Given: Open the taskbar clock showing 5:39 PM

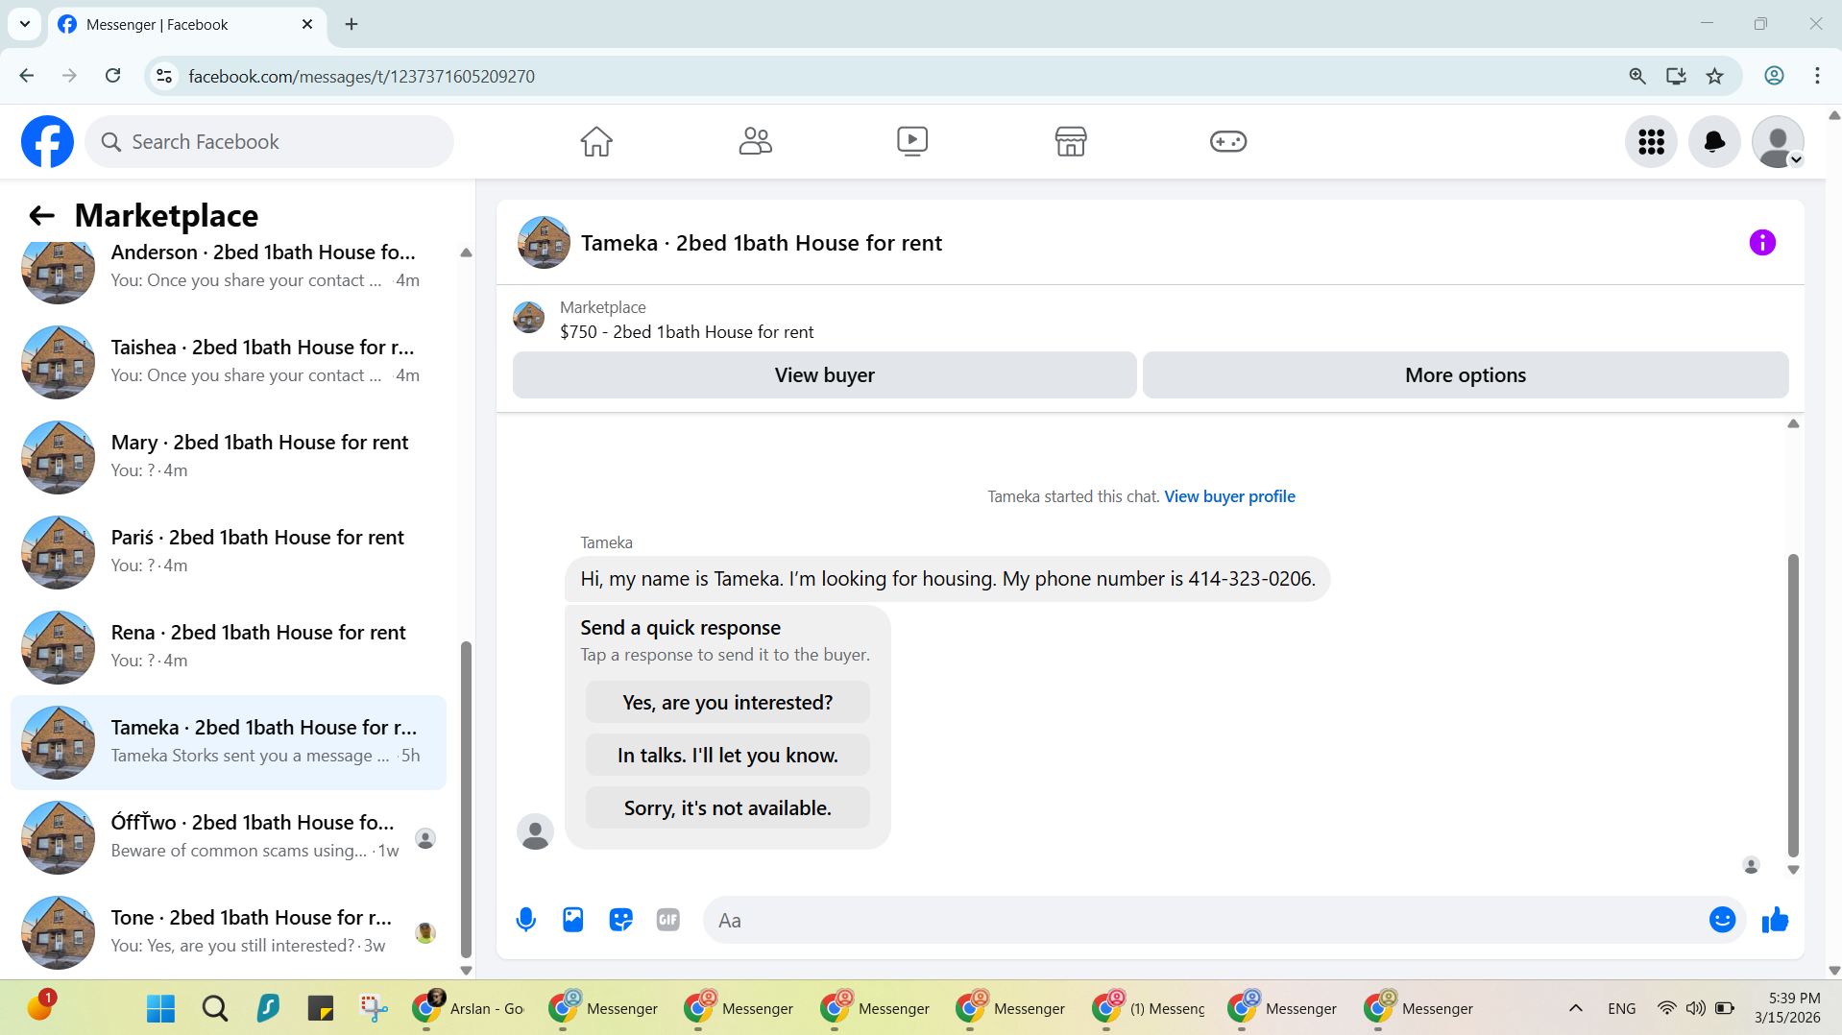Looking at the screenshot, I should click(x=1787, y=1008).
